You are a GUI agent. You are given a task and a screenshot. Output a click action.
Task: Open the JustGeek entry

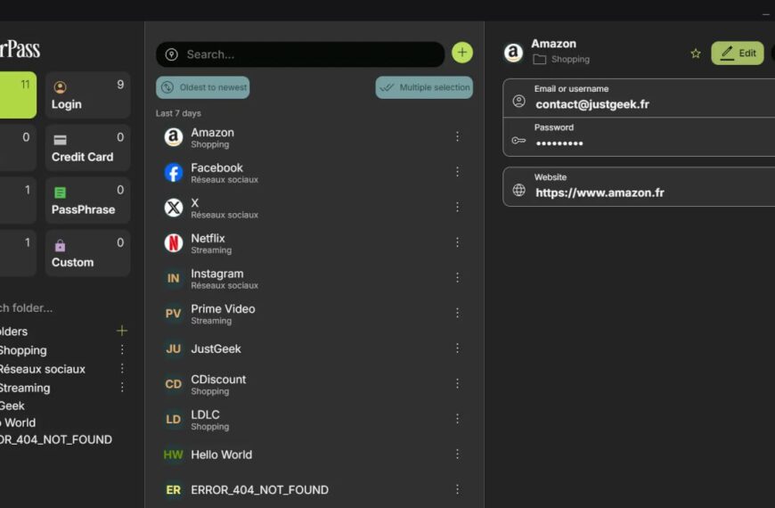pos(314,348)
